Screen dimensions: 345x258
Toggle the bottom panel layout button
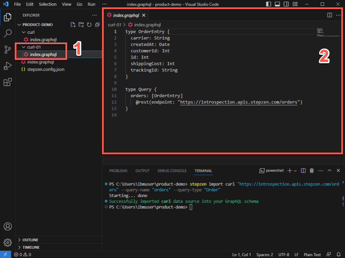[x=277, y=4]
